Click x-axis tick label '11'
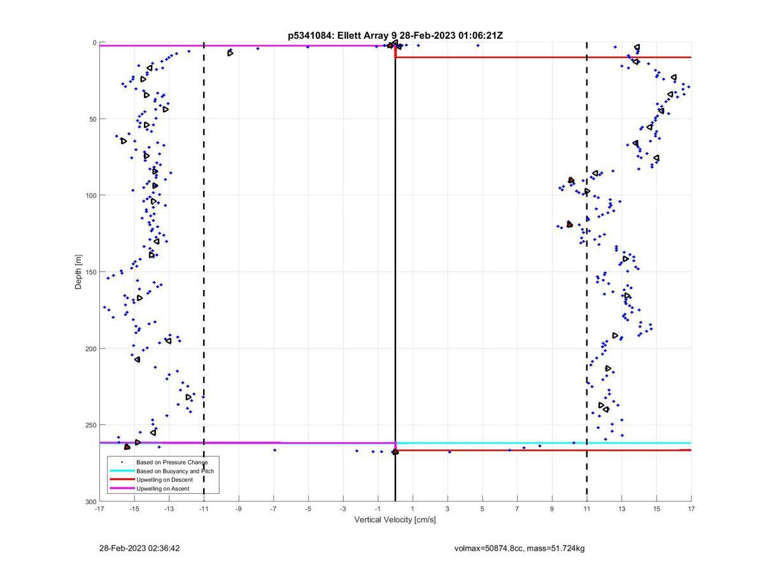764x564 pixels. coord(587,509)
